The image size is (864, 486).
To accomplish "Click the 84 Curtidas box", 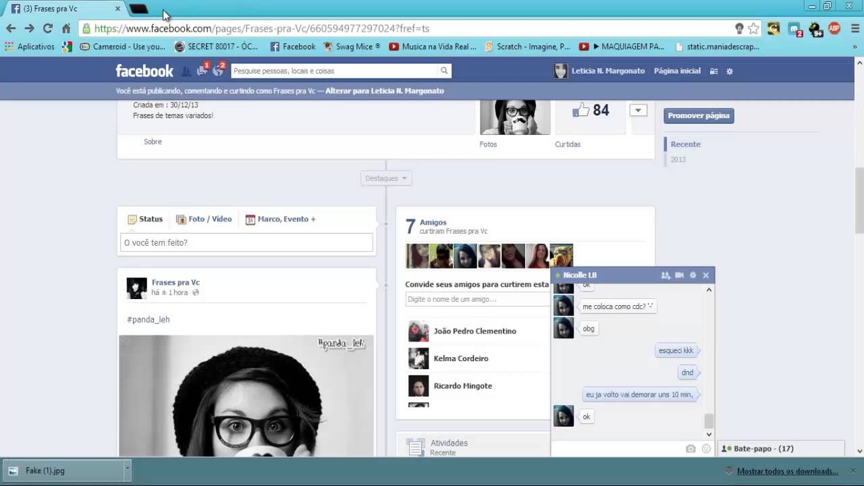I will [x=591, y=118].
